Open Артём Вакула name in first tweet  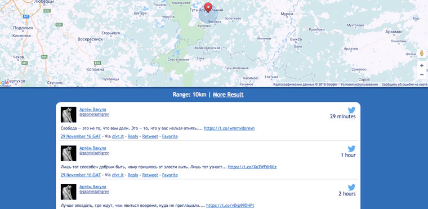pyautogui.click(x=92, y=109)
